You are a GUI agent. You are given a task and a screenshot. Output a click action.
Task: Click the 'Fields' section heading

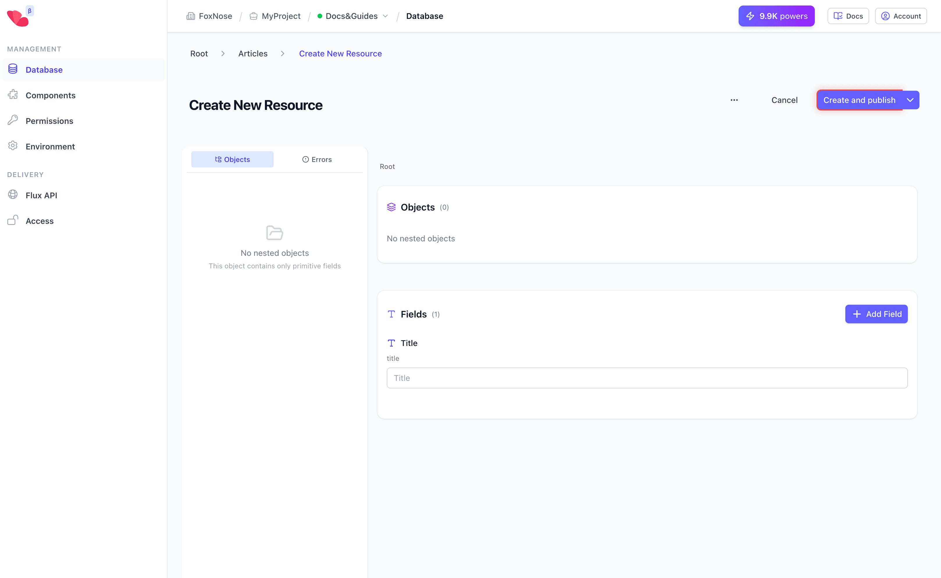click(x=414, y=314)
